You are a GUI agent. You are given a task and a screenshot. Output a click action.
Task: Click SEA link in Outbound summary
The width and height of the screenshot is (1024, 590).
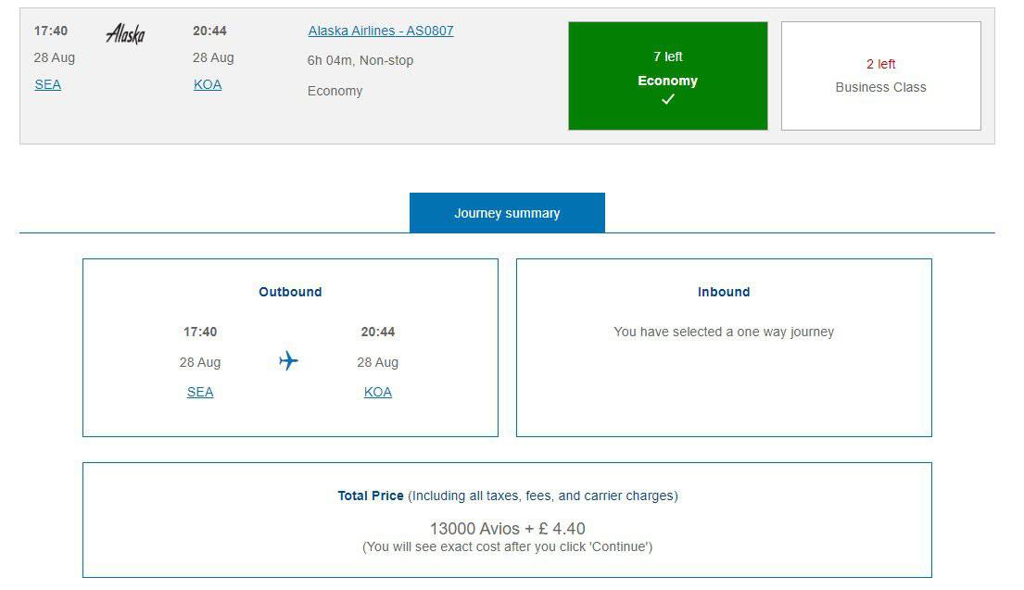[x=200, y=392]
